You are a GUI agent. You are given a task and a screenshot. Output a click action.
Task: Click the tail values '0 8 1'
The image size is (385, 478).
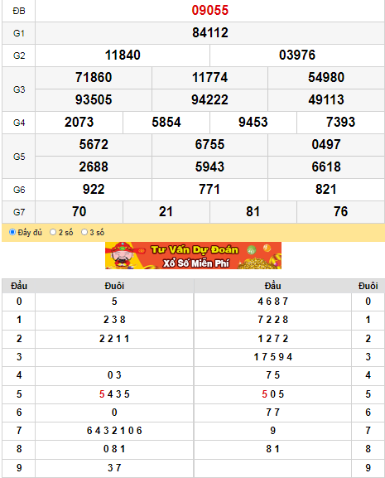(x=114, y=449)
